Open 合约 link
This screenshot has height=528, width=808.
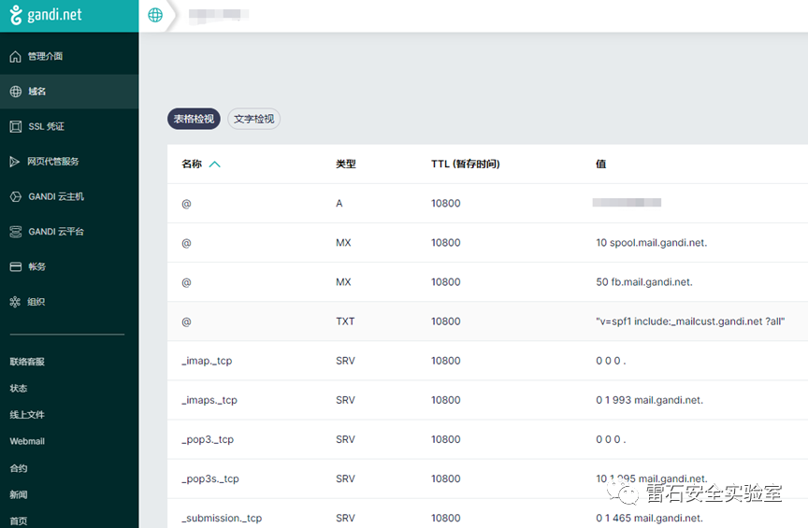point(19,468)
